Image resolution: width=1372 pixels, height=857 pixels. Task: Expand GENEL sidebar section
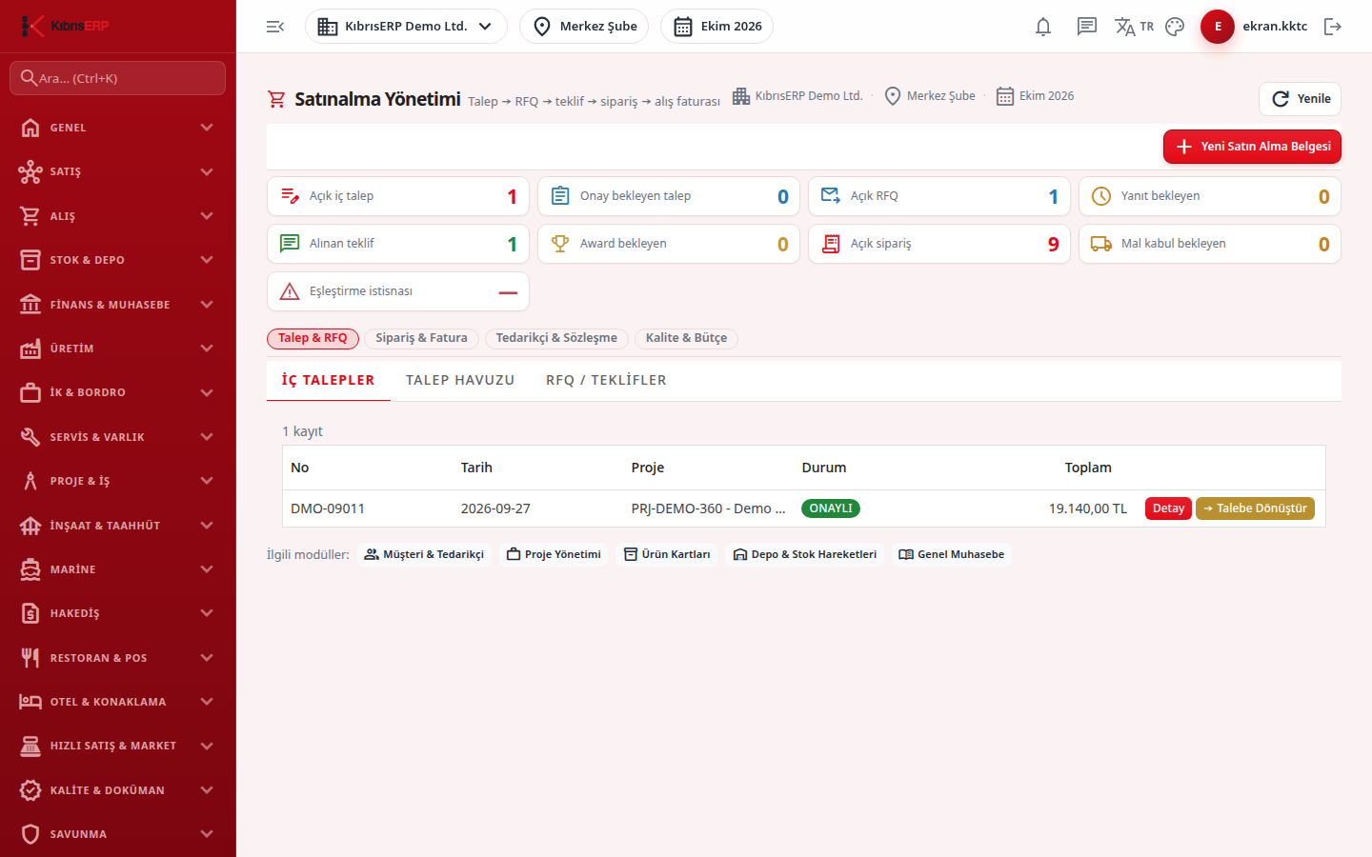click(x=118, y=128)
